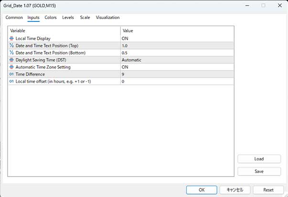Image resolution: width=288 pixels, height=197 pixels.
Task: Click the Load button
Action: (x=259, y=159)
